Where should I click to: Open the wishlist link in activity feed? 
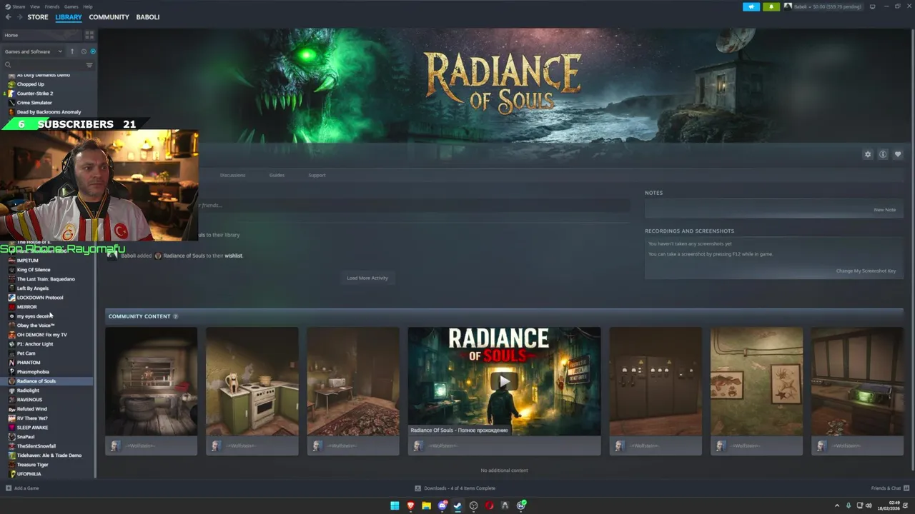pos(234,256)
